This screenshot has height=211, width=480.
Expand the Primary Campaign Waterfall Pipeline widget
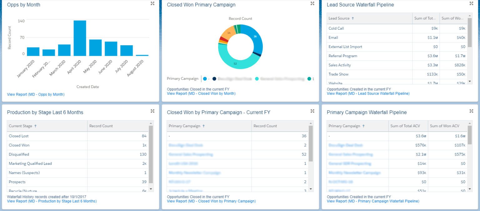[x=471, y=111]
